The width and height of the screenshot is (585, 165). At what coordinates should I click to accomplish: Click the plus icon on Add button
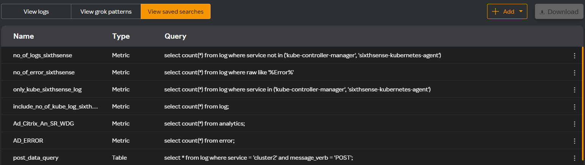[495, 11]
